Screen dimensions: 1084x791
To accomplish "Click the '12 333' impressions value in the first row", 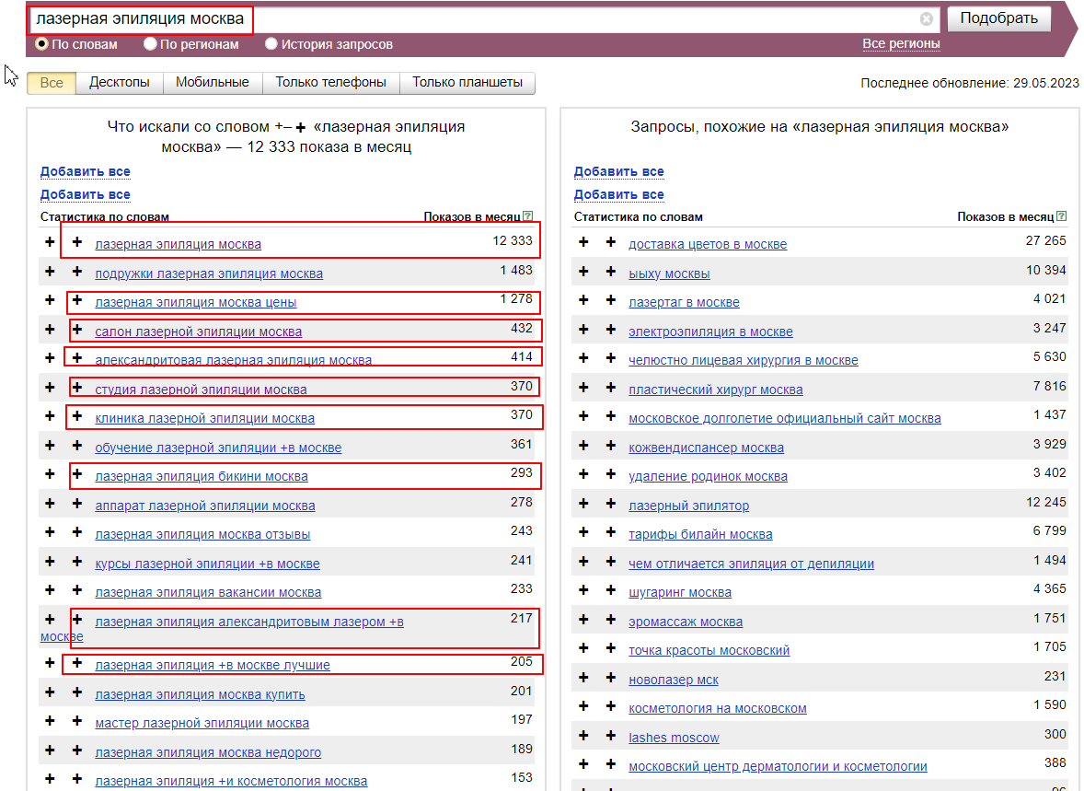I will point(513,240).
